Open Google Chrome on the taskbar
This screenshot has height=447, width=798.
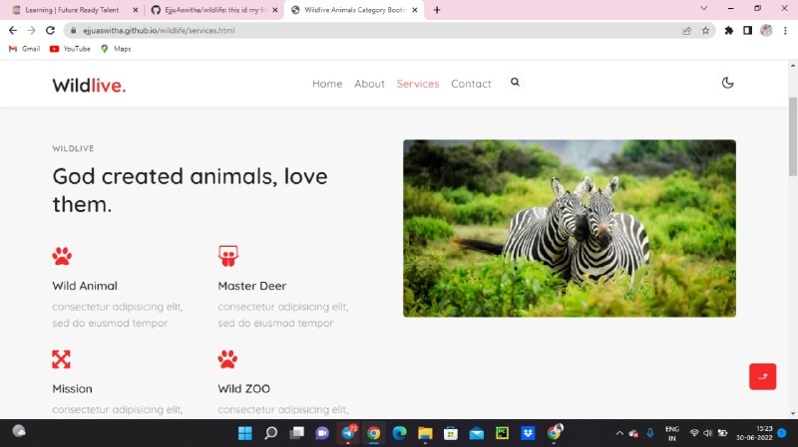coord(373,433)
